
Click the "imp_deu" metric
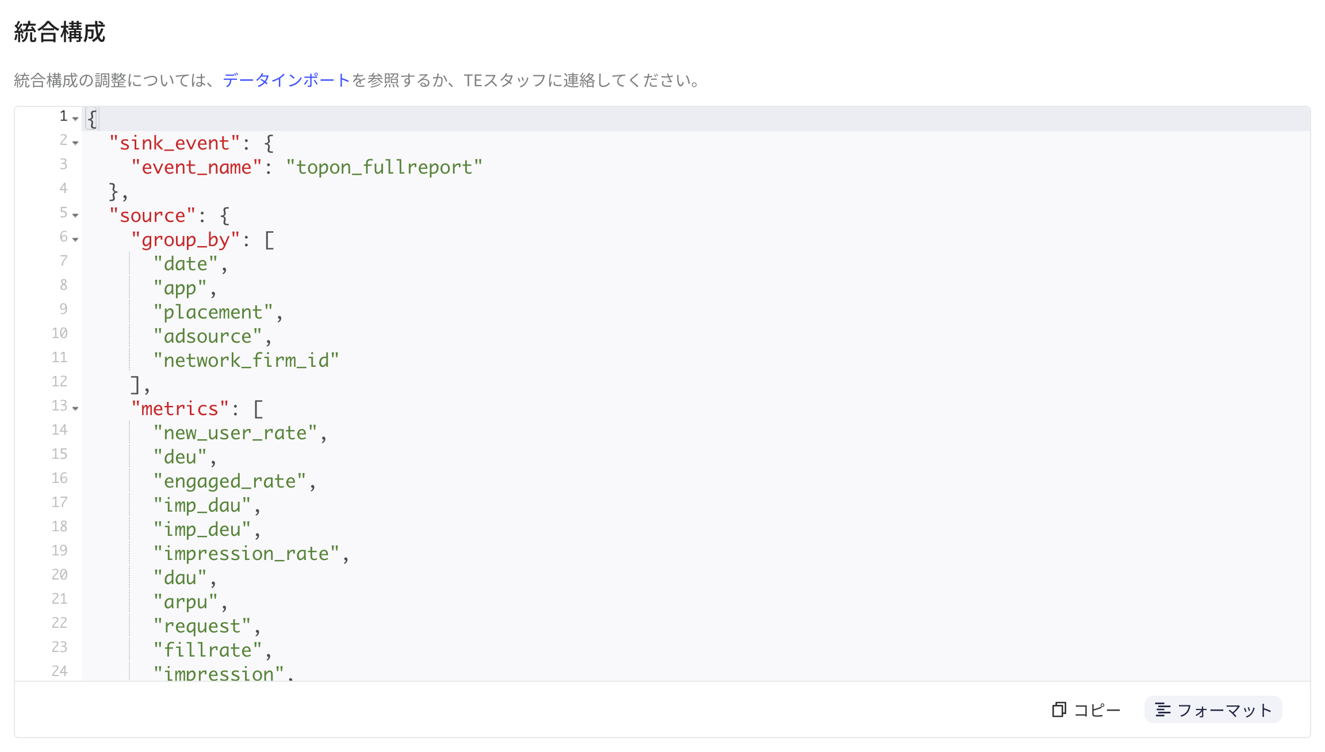click(202, 530)
